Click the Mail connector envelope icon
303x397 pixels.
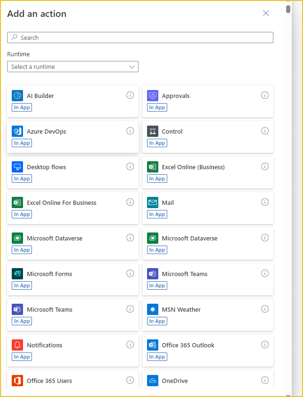pyautogui.click(x=153, y=202)
